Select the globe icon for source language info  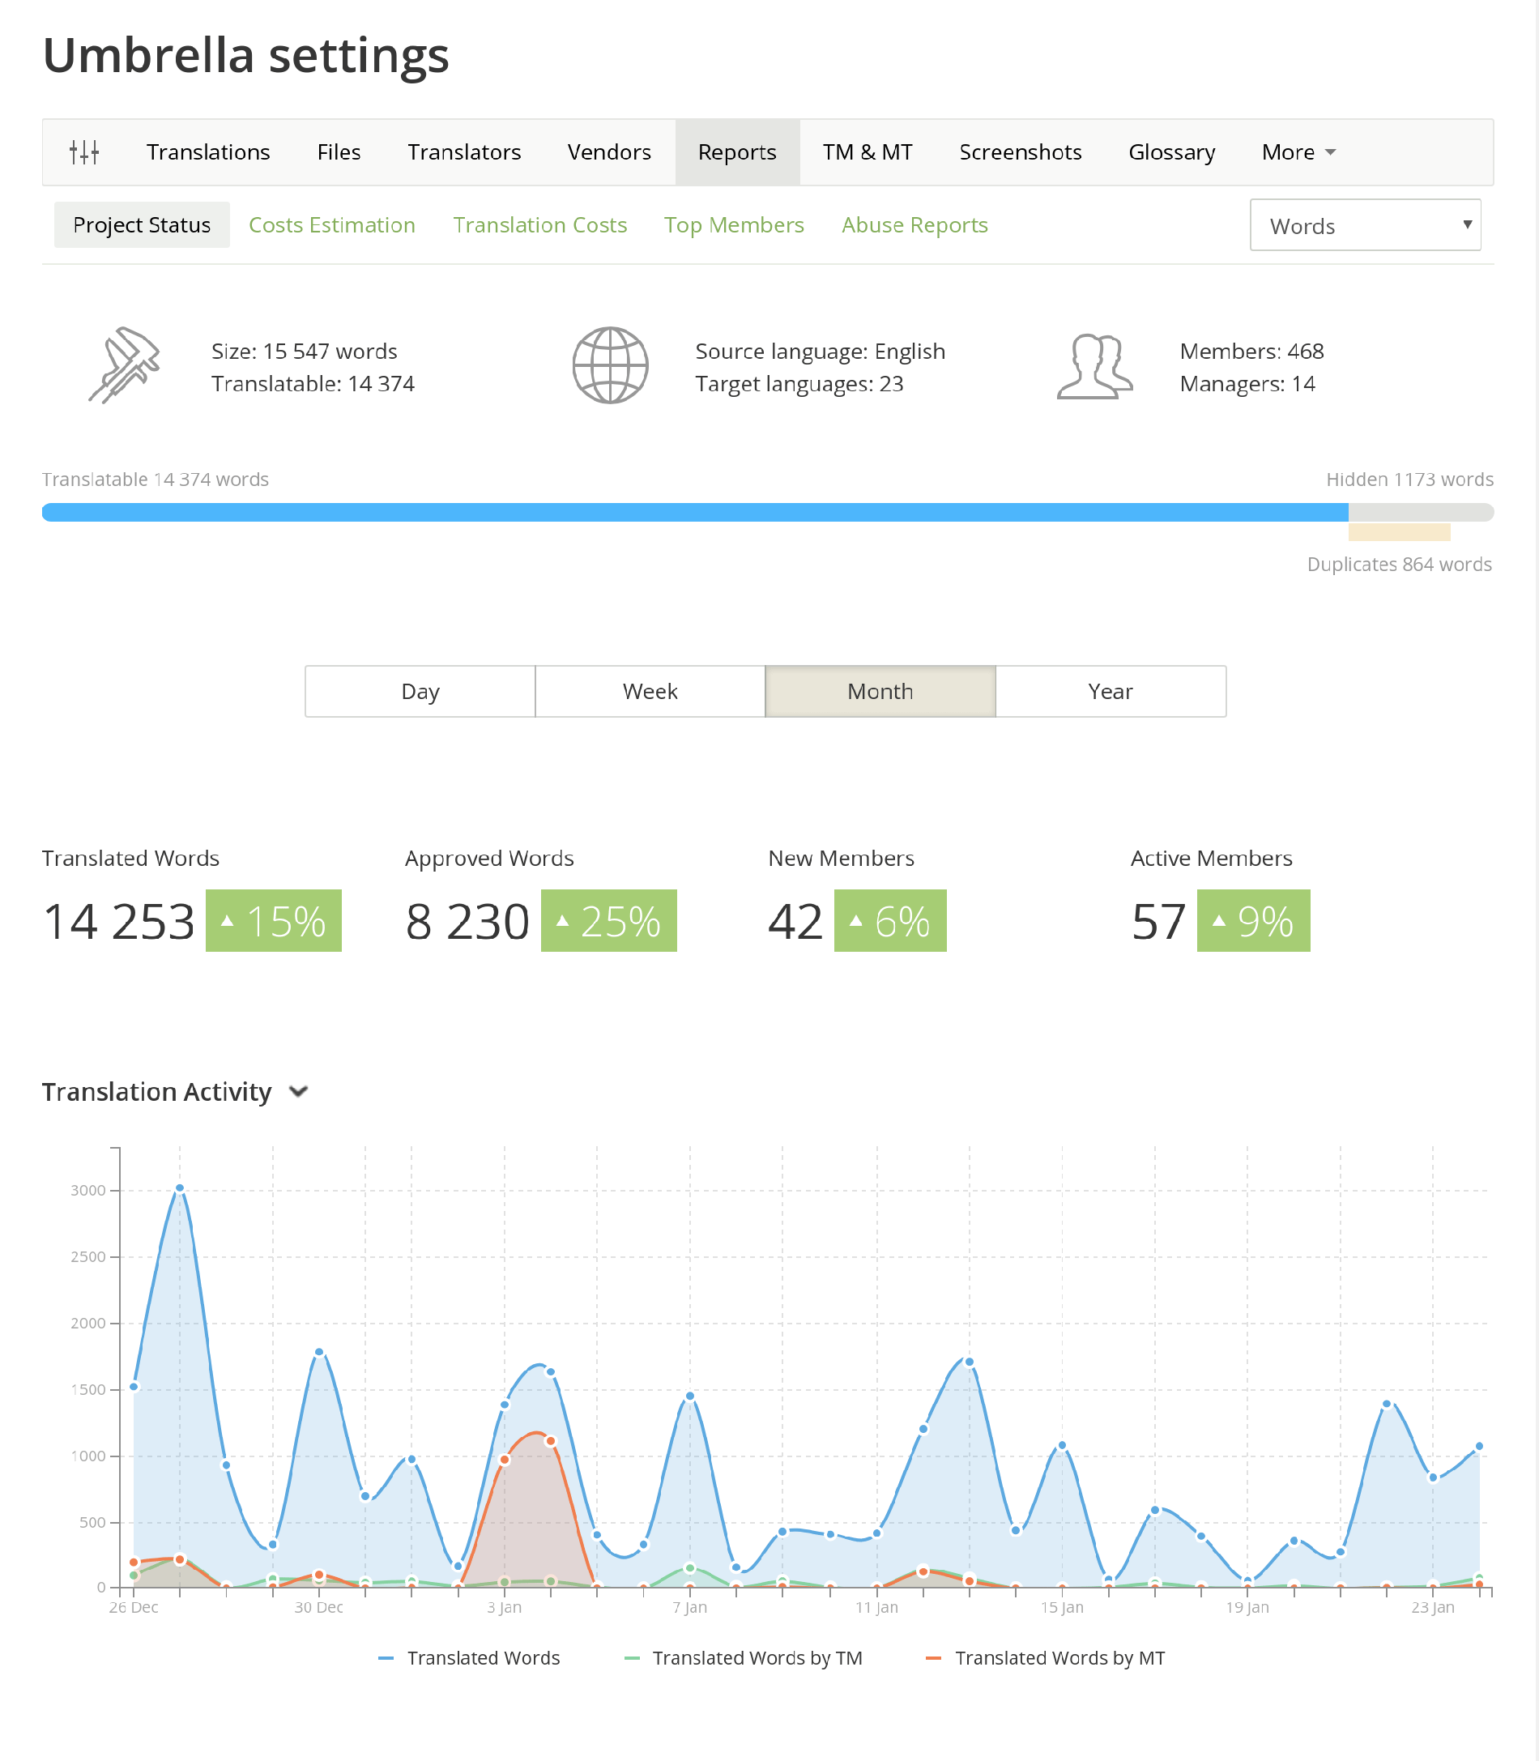tap(610, 365)
